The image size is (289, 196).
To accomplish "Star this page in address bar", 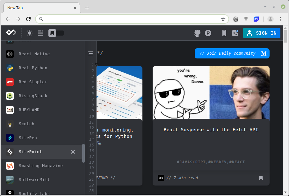I will coord(223,19).
